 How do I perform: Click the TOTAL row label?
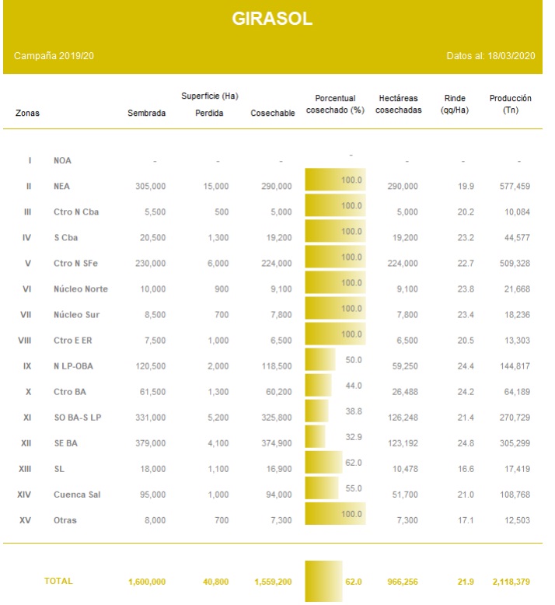pos(59,581)
